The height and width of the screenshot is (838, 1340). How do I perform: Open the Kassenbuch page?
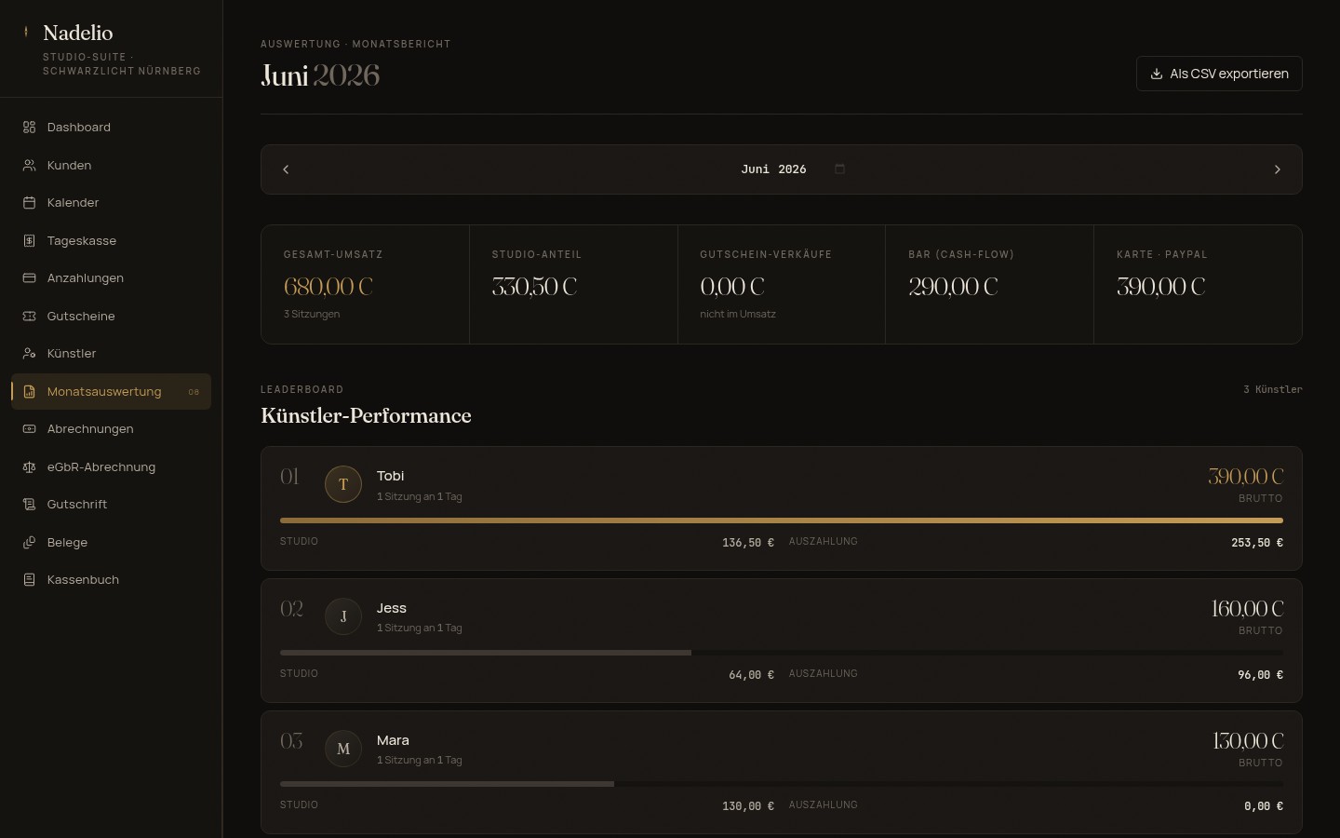click(x=111, y=580)
